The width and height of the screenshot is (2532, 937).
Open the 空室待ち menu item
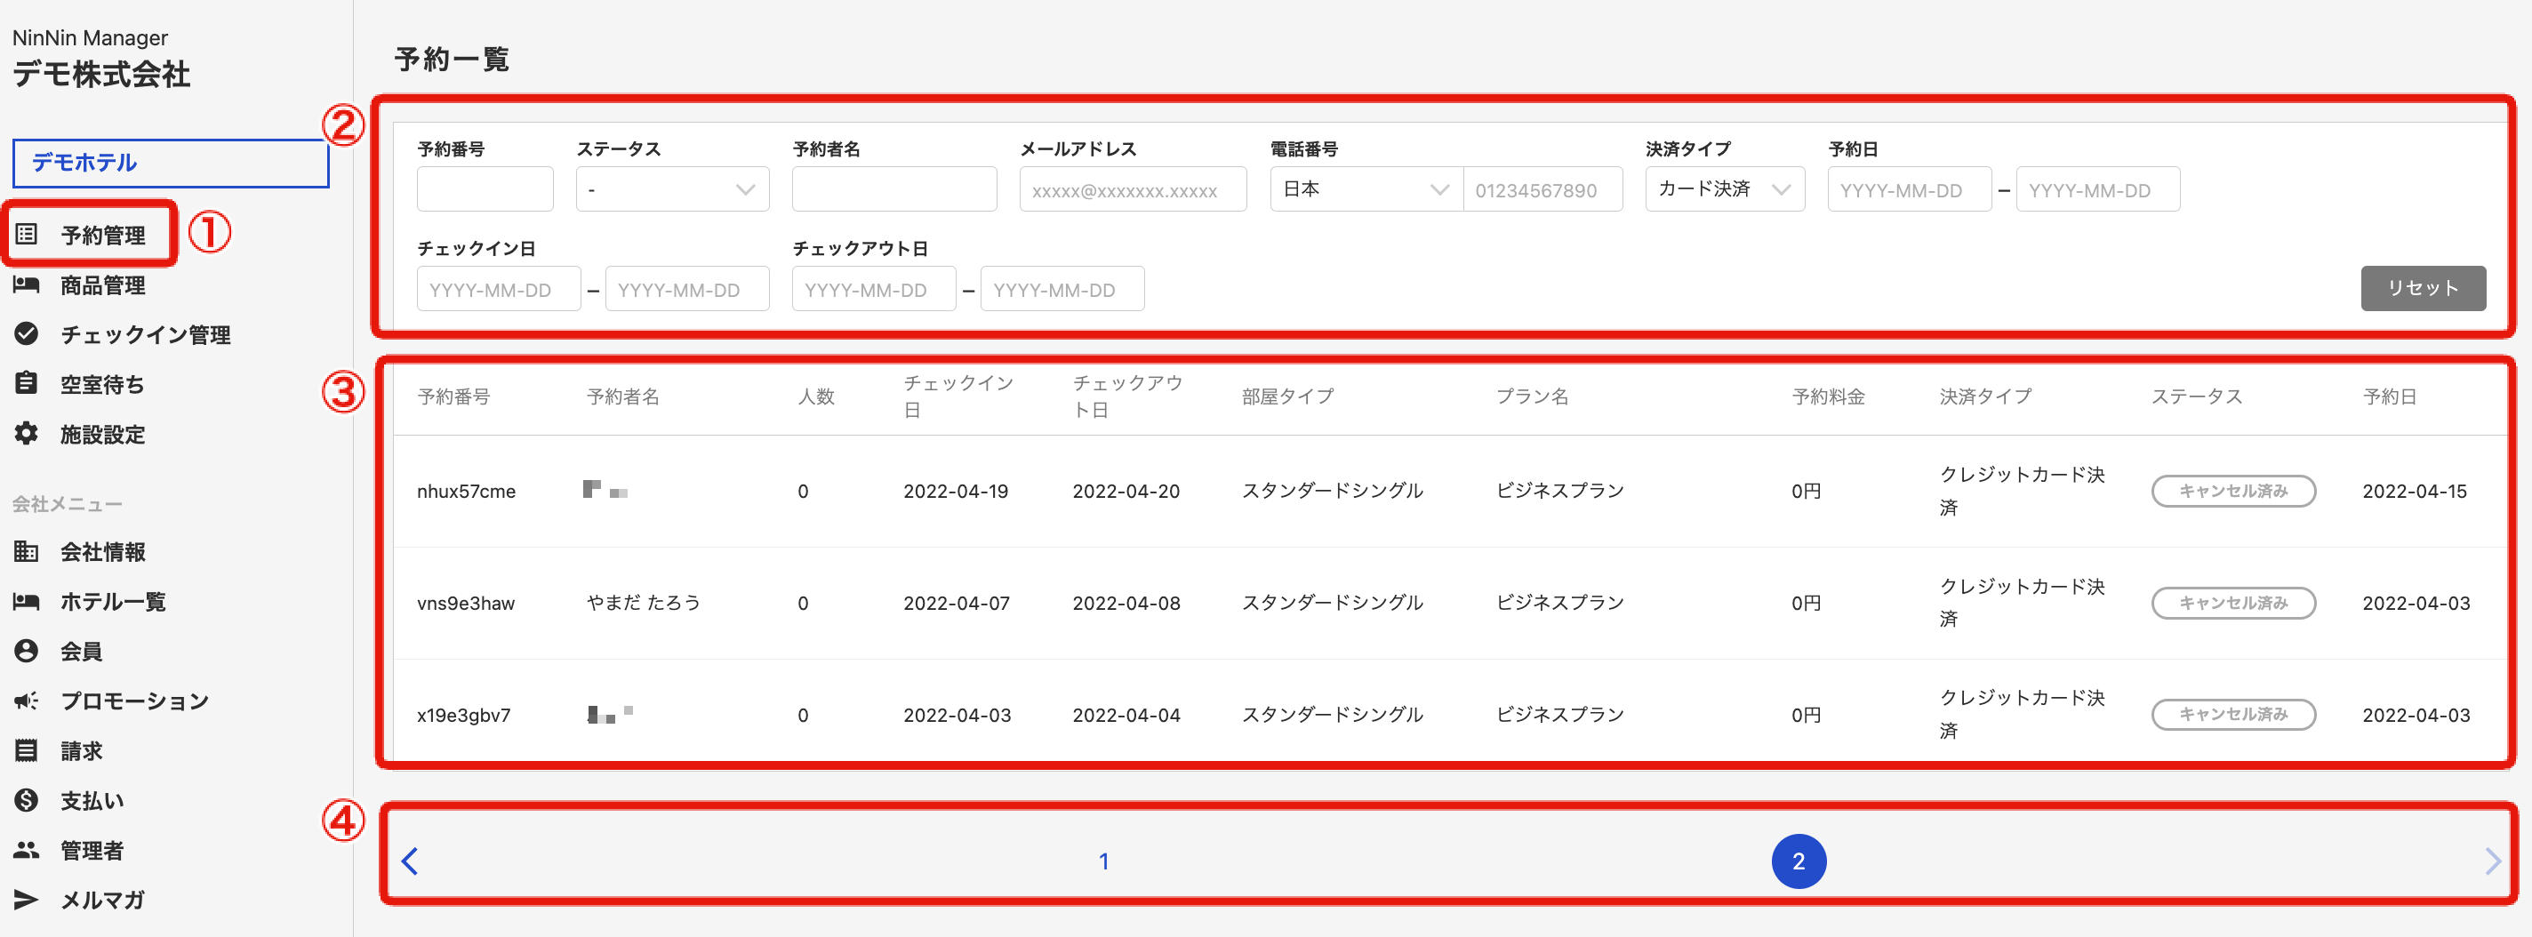tap(103, 384)
